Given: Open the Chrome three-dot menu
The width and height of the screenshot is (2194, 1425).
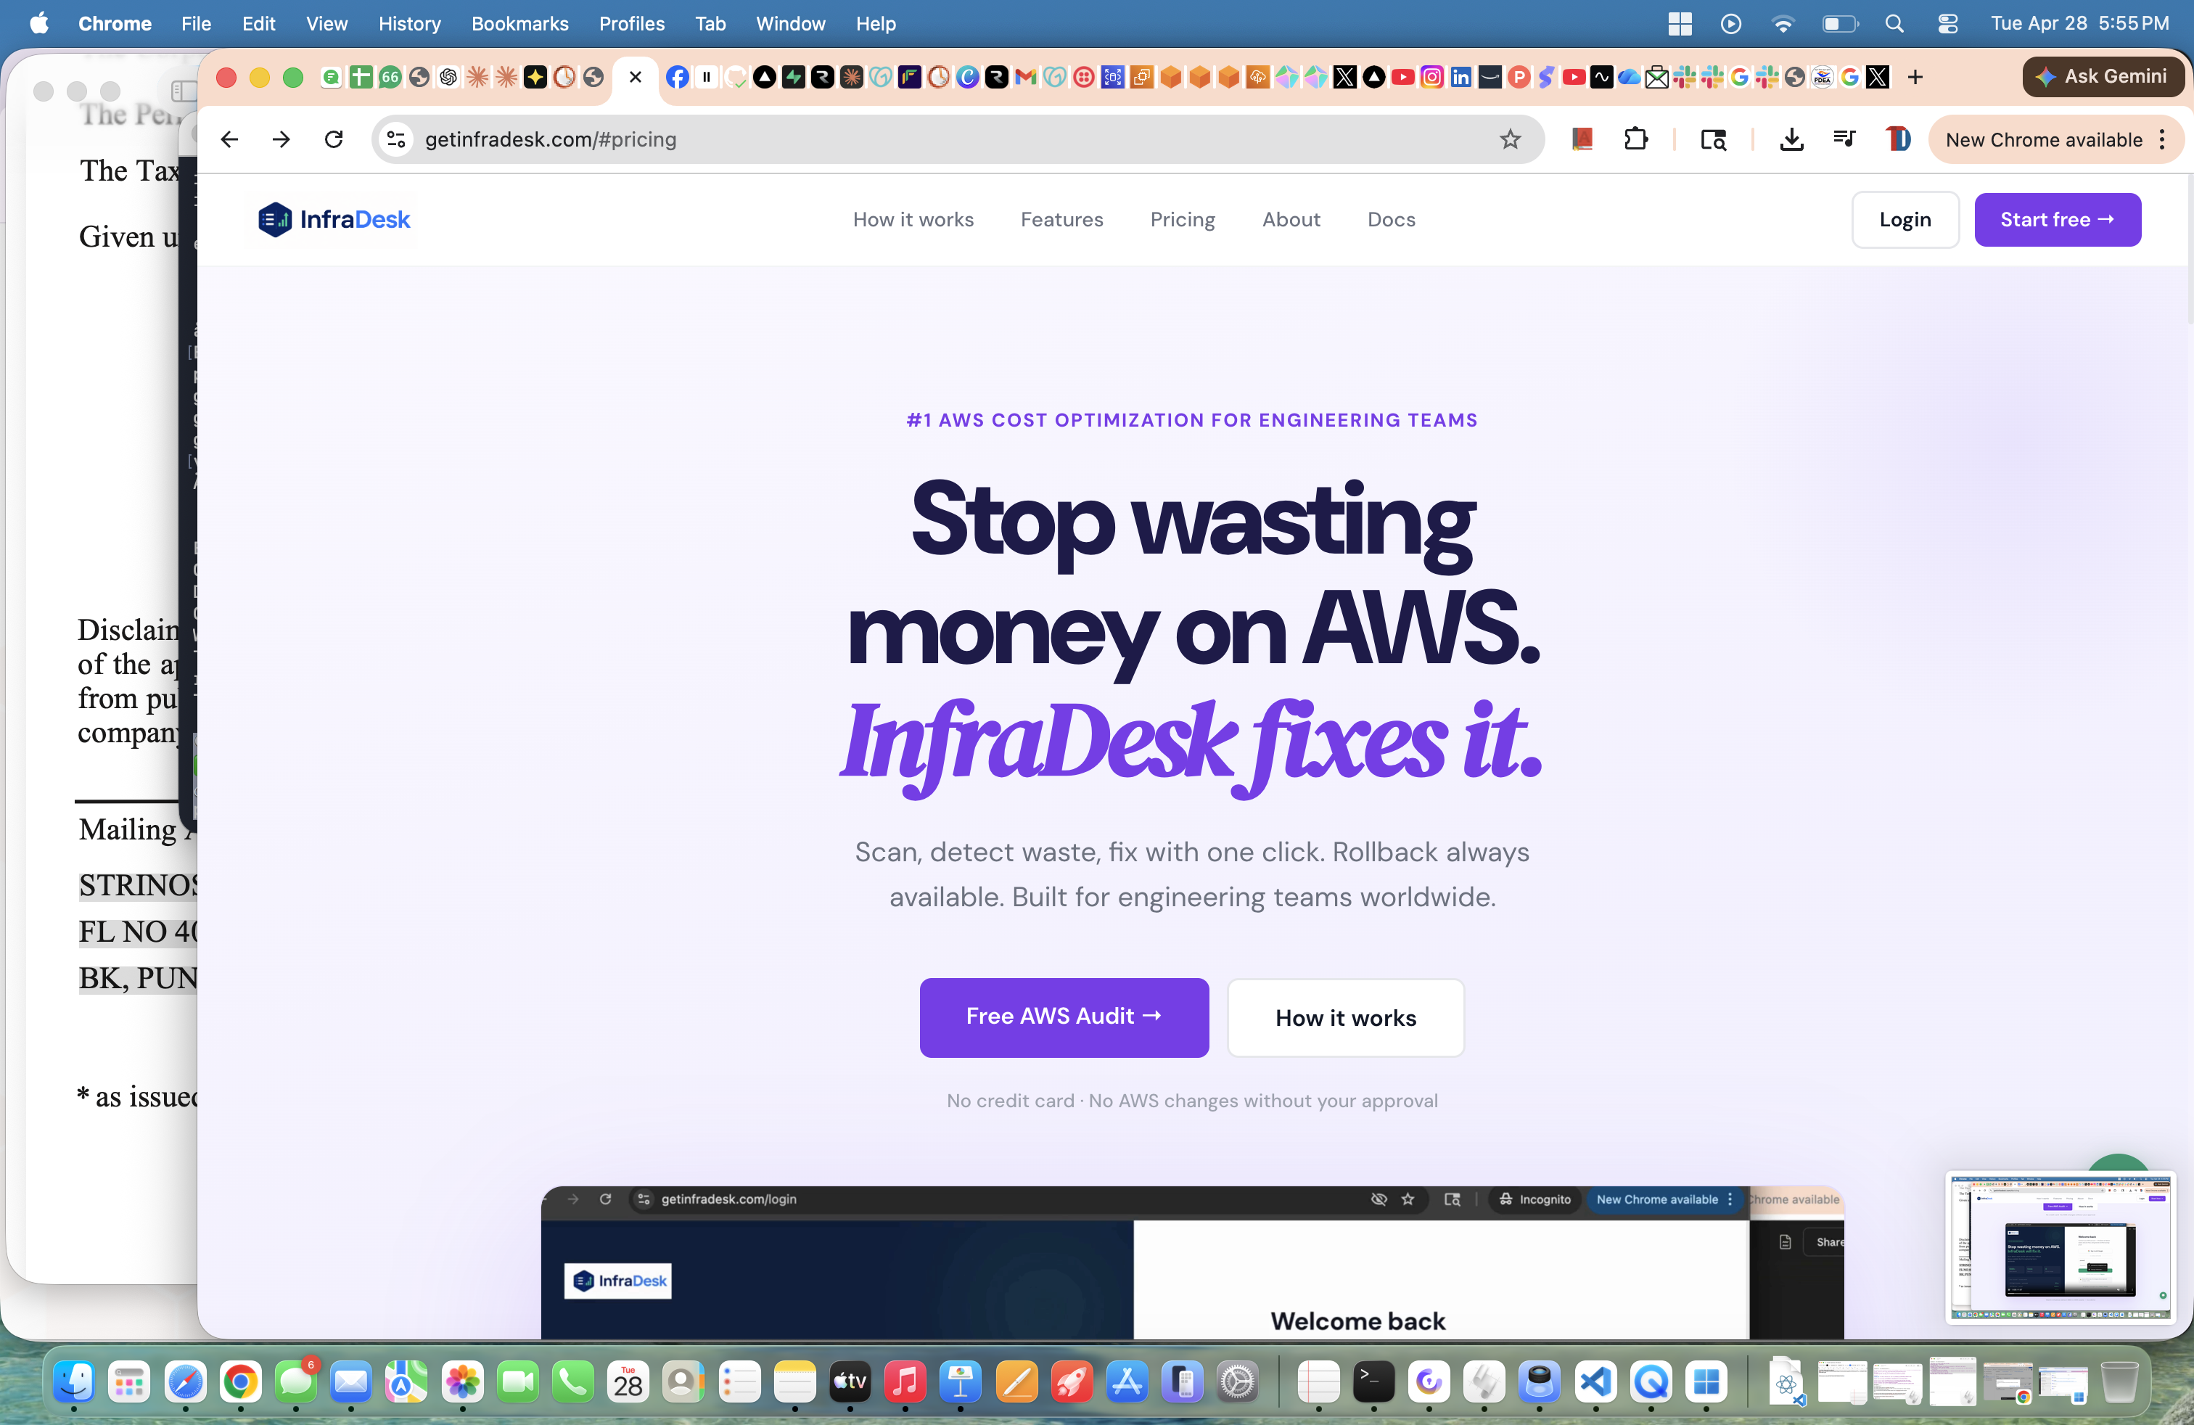Looking at the screenshot, I should coord(2163,139).
